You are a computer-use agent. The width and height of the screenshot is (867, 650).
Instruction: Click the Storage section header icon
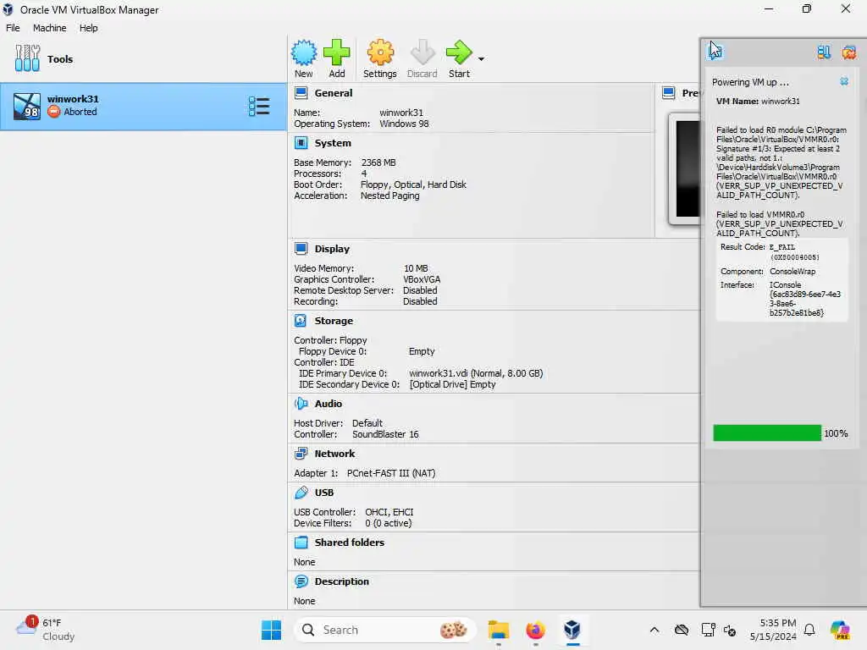click(x=301, y=321)
